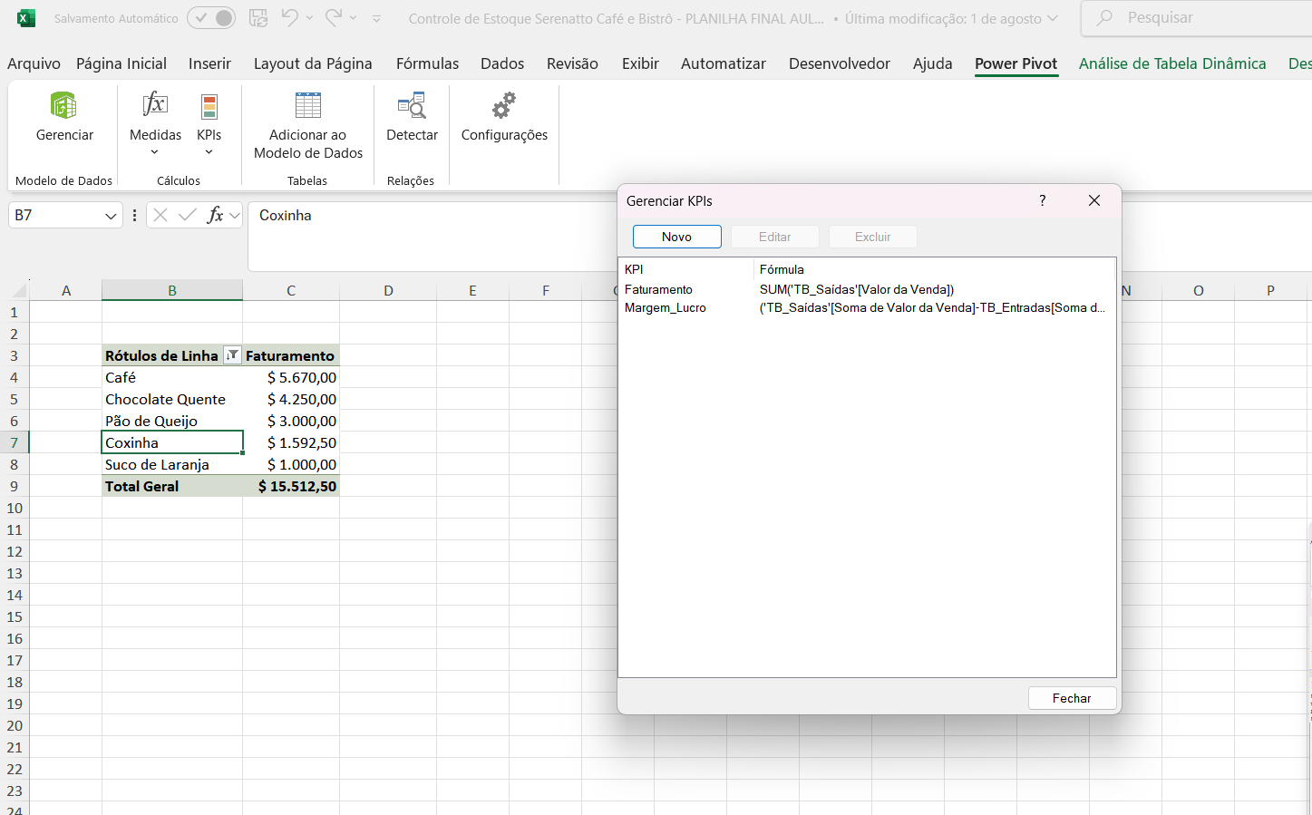The width and height of the screenshot is (1312, 815).
Task: Select row 9 header
Action: [15, 486]
